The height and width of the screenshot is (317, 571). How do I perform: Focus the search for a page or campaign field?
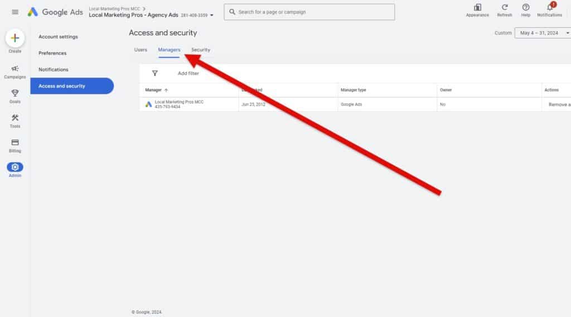click(309, 12)
